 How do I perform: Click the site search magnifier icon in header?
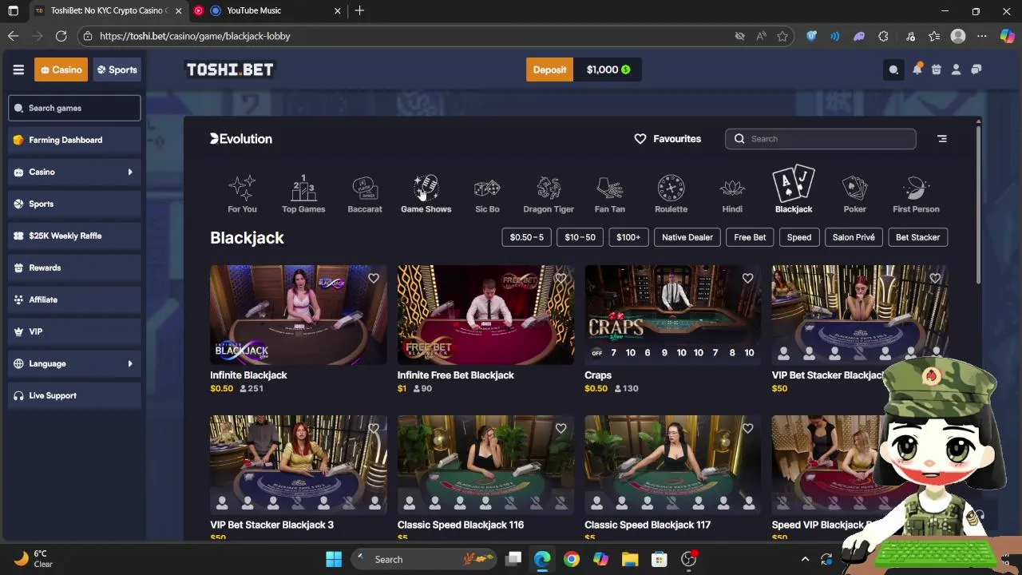pyautogui.click(x=893, y=69)
